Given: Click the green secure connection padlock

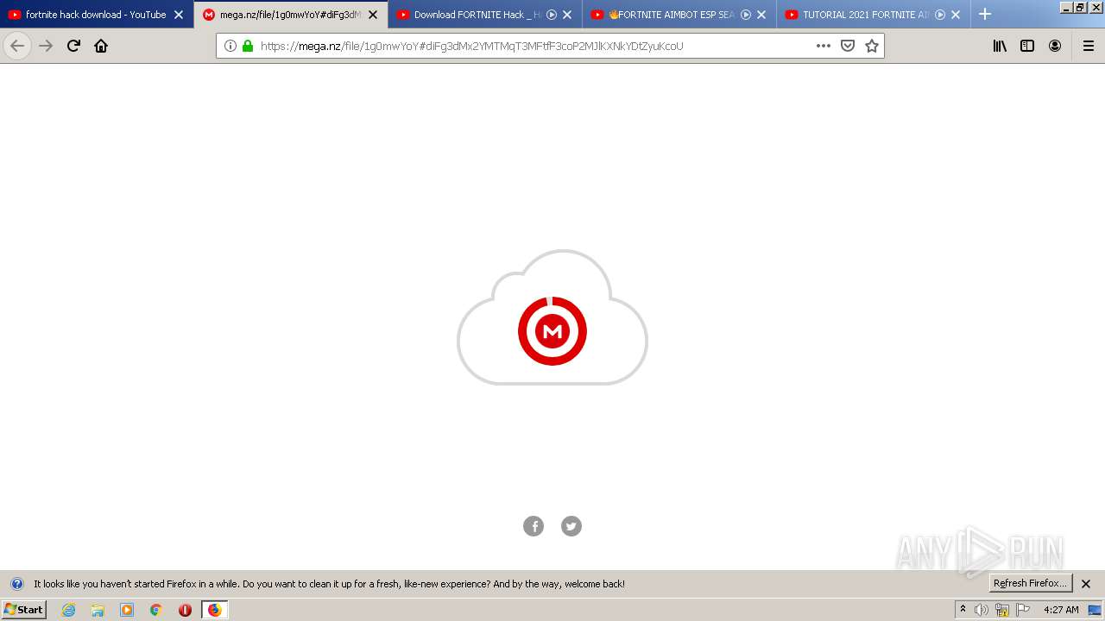Looking at the screenshot, I should coord(248,46).
